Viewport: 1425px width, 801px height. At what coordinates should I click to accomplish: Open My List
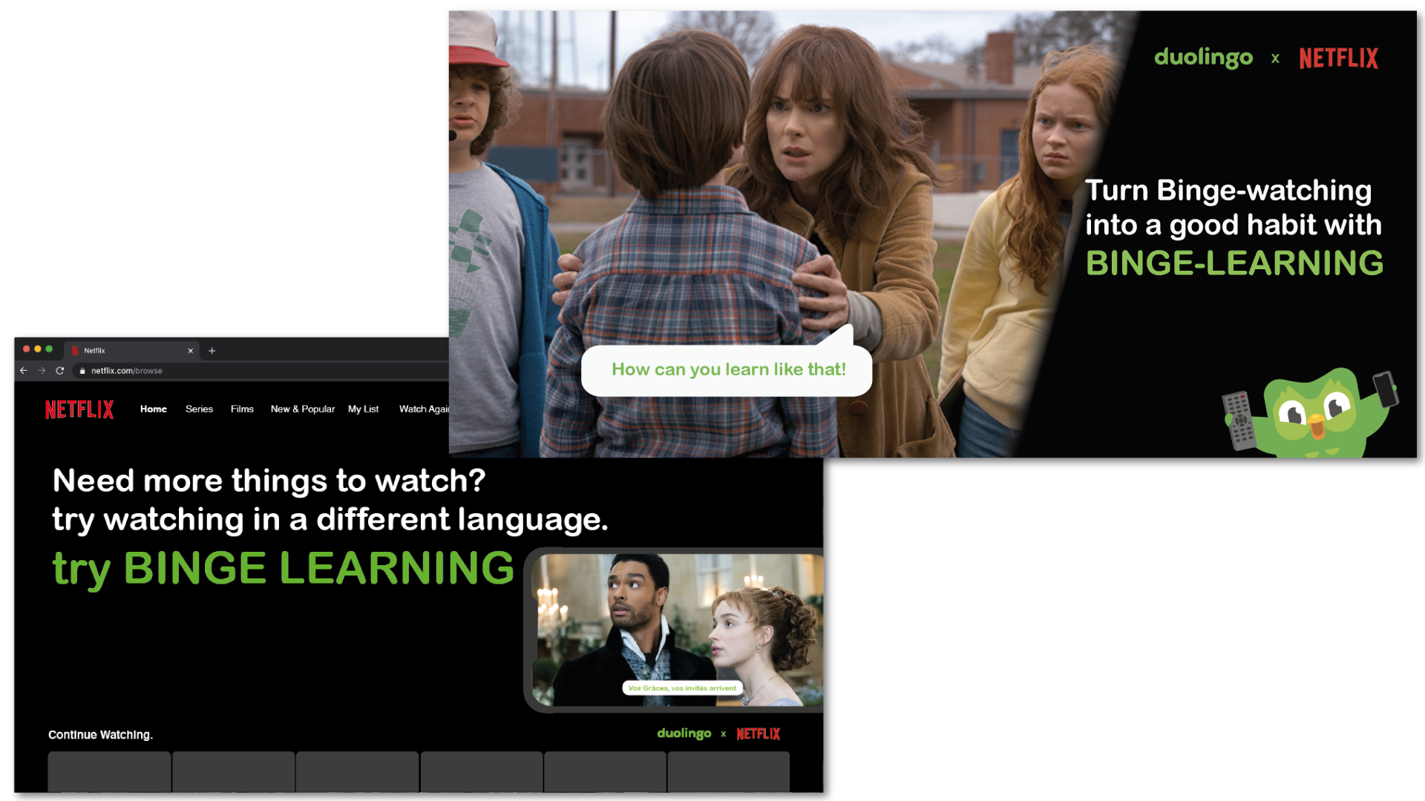click(364, 409)
